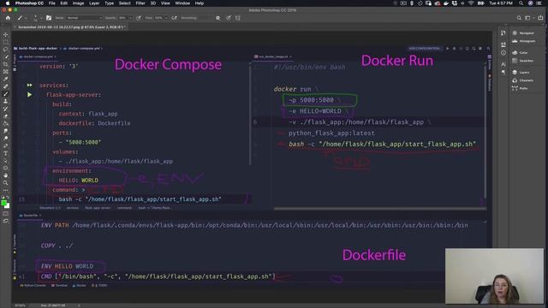The image size is (548, 308).
Task: Click the Home icon in options bar
Action: 8,18
